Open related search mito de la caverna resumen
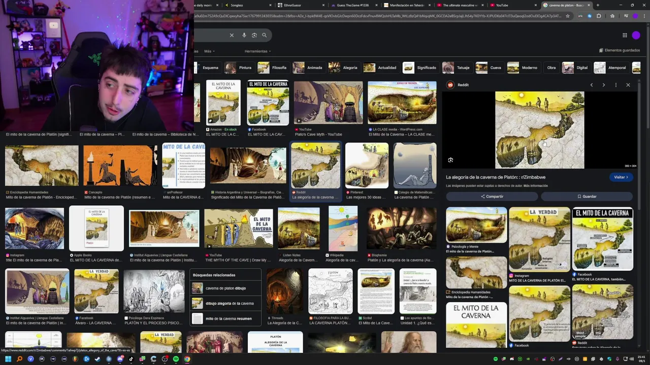650x365 pixels. [225, 318]
